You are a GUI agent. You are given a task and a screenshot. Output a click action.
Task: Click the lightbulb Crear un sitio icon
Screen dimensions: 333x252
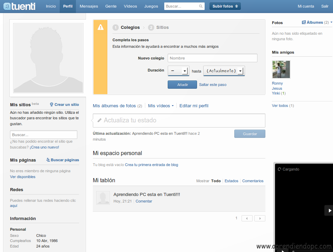(x=51, y=105)
